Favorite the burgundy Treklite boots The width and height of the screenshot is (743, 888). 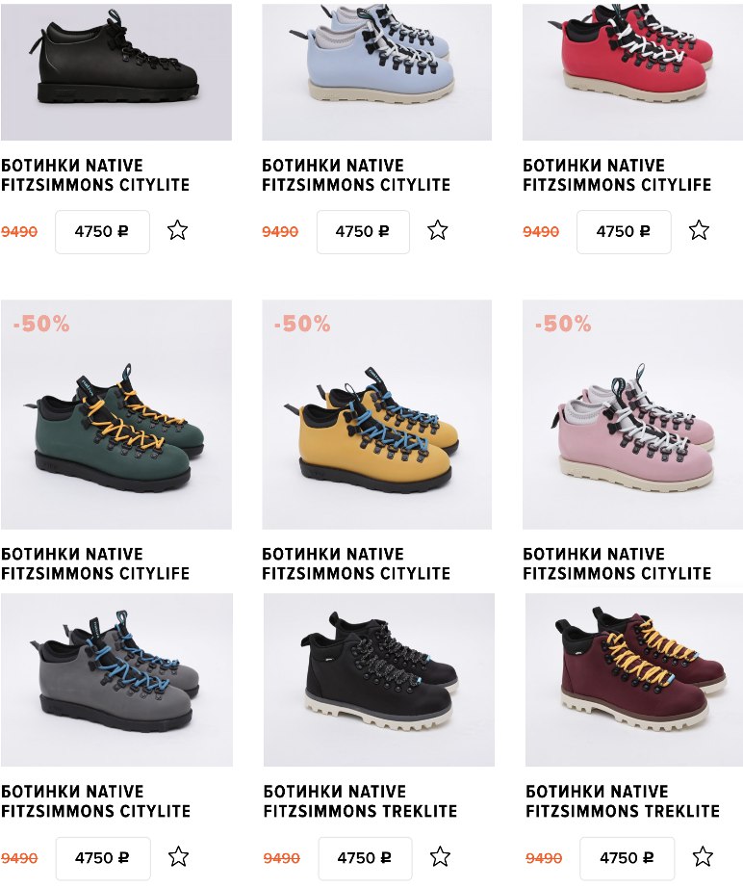[x=703, y=857]
